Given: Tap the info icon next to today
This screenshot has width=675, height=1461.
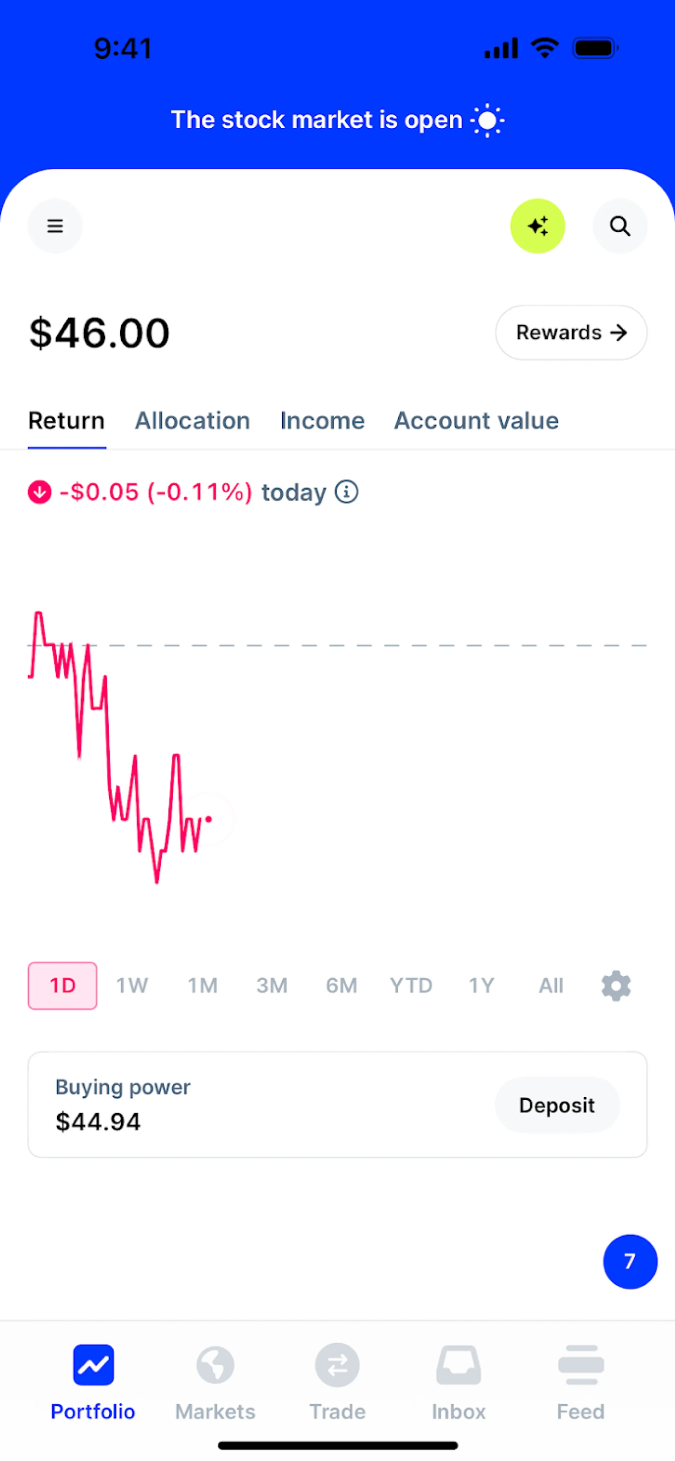Looking at the screenshot, I should (346, 492).
